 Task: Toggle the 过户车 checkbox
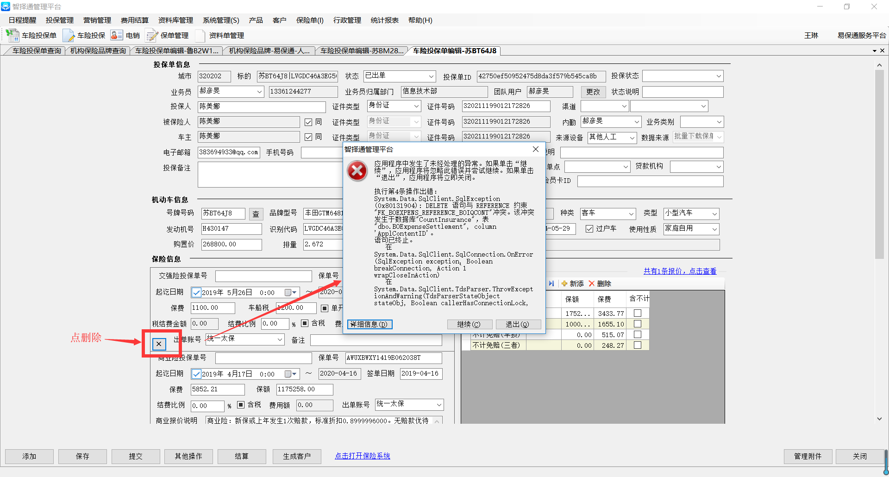[x=589, y=229]
